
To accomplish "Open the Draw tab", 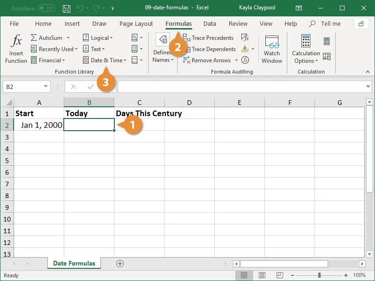I will point(99,24).
